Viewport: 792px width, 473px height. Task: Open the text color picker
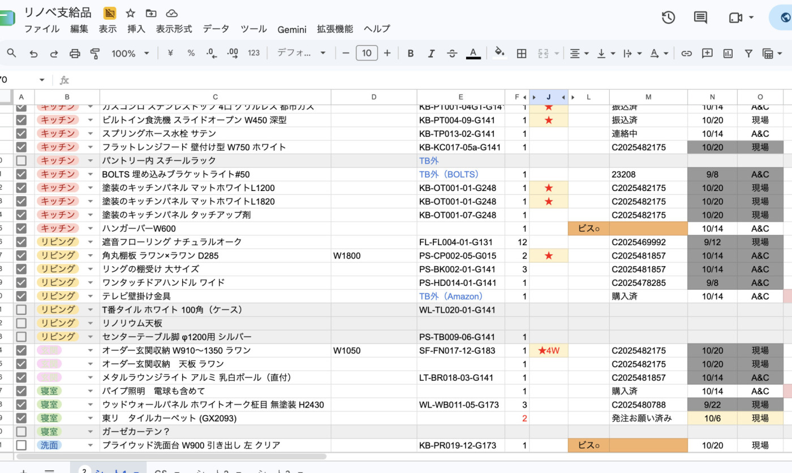474,53
